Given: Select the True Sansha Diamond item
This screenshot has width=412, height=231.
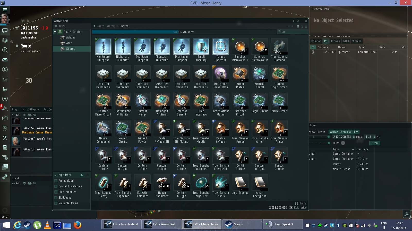Looking at the screenshot, I should click(279, 47).
